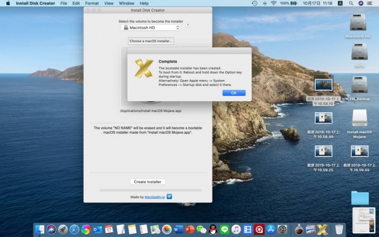
Task: Select screenshot file 10.58.10 thumbnail
Action: (x=323, y=85)
